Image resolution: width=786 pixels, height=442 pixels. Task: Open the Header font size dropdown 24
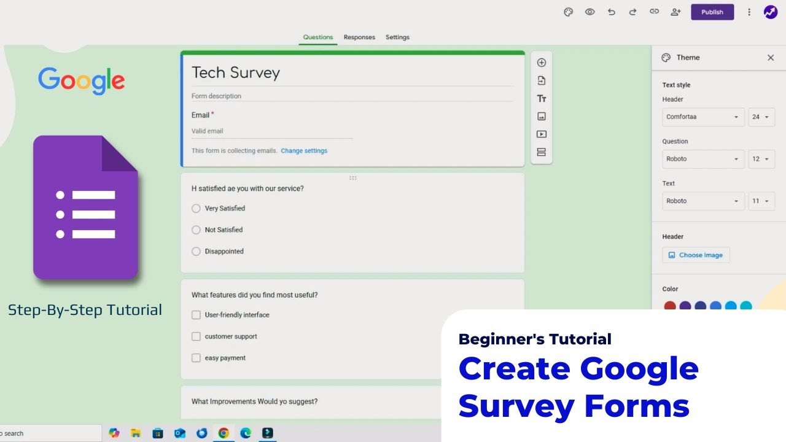[x=761, y=117]
